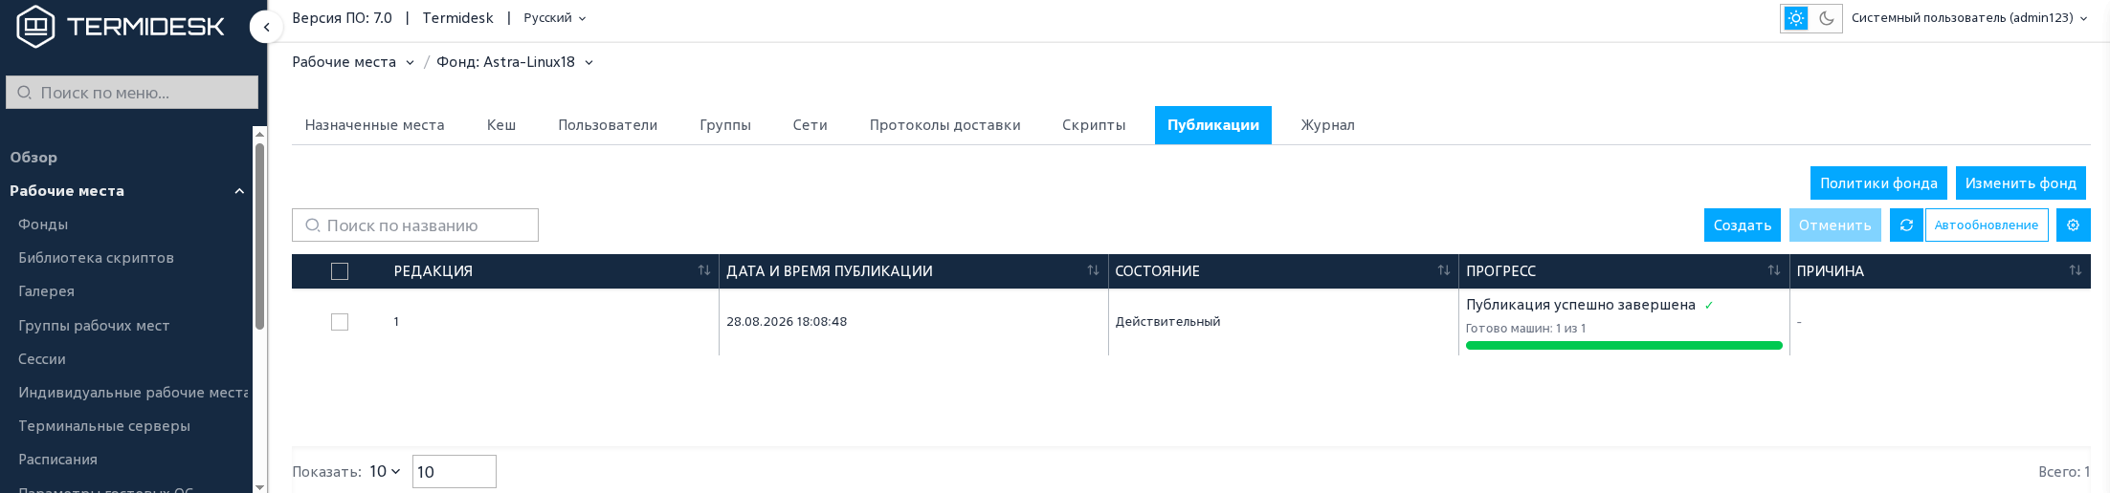
Task: Toggle the Автообновление button
Action: point(1987,225)
